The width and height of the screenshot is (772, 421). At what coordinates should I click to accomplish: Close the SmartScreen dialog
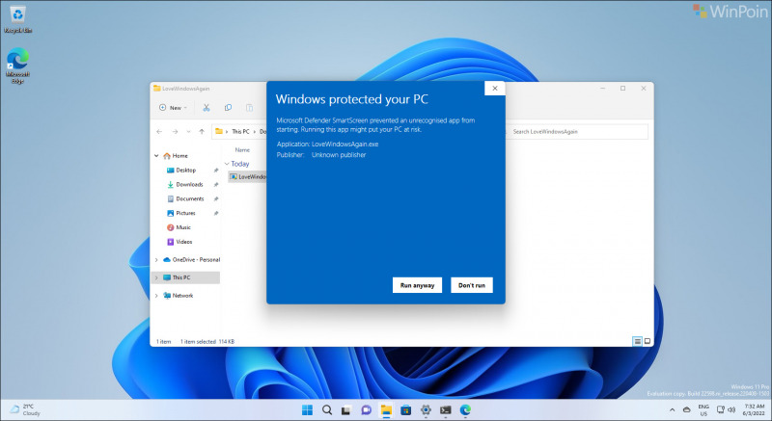[495, 89]
